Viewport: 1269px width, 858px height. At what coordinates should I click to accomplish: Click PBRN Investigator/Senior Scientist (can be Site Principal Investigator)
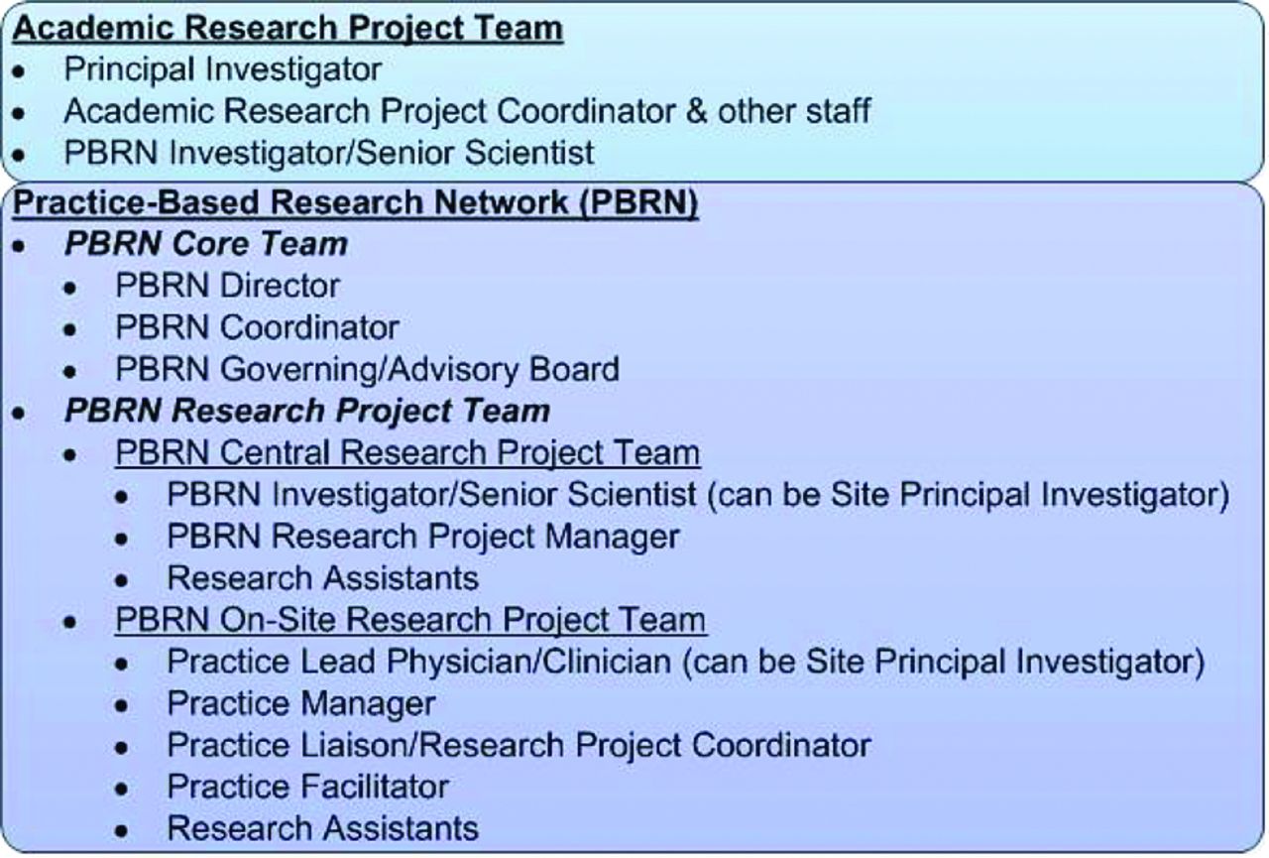click(698, 494)
